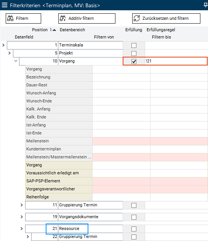Expand the Ressource row

coord(22,229)
